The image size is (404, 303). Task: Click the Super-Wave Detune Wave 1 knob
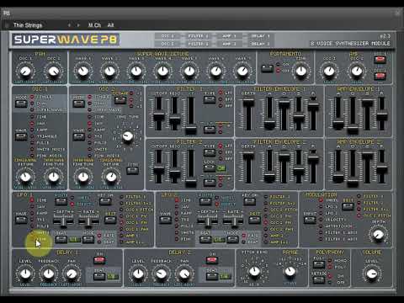[83, 71]
